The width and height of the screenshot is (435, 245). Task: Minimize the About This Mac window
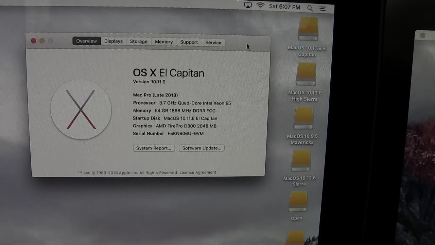pos(42,41)
